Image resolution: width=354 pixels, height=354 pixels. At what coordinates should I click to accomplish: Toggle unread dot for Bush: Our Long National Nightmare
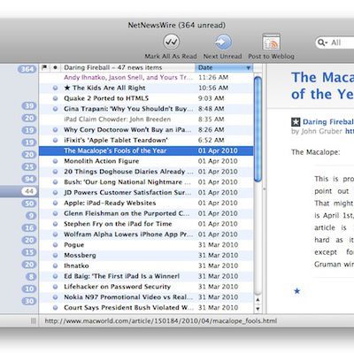55,182
